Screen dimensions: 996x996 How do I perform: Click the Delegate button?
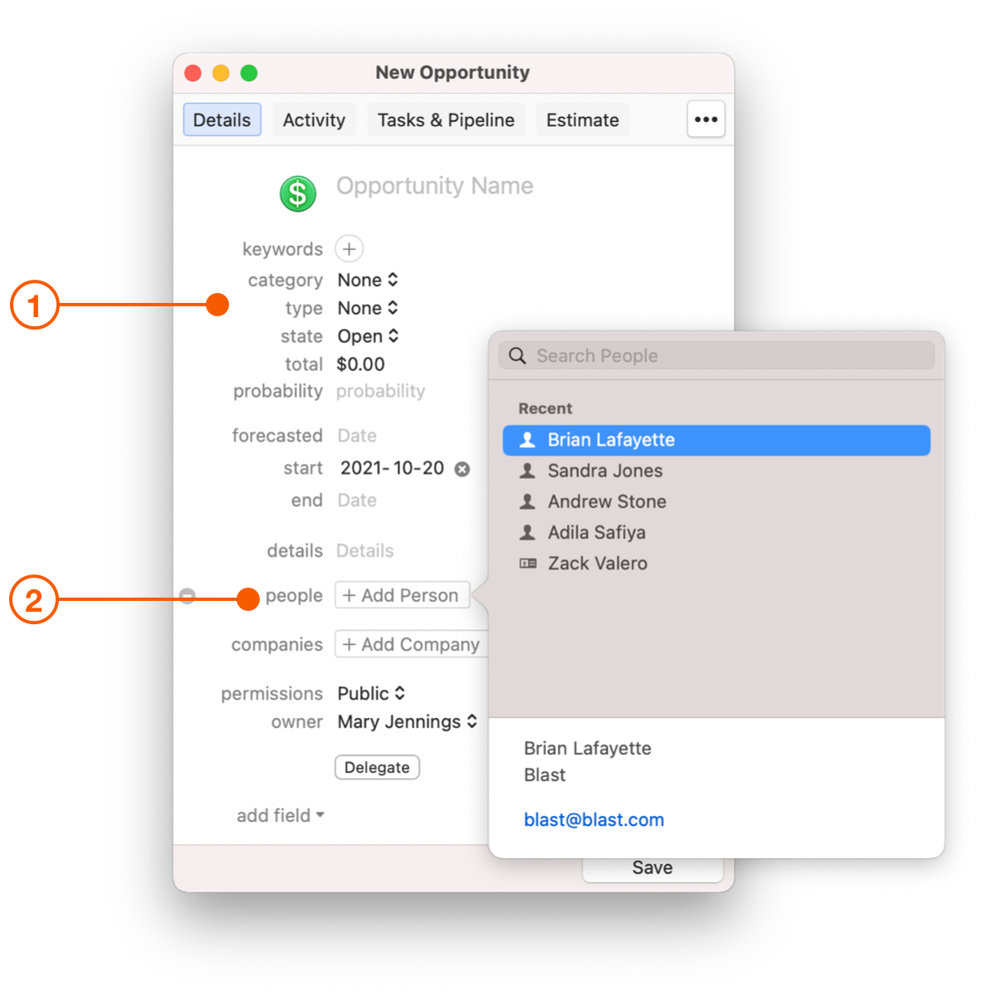pos(378,768)
